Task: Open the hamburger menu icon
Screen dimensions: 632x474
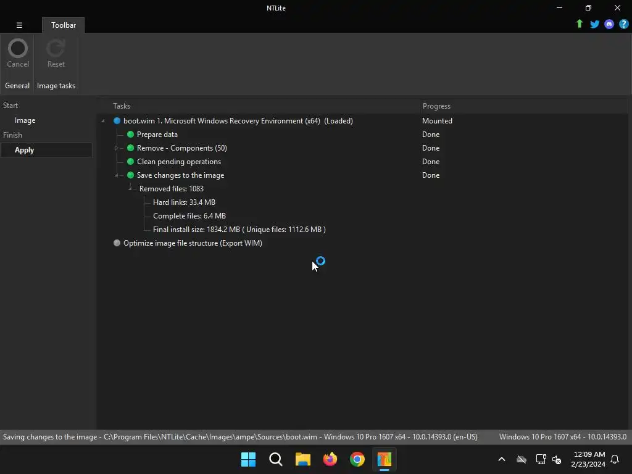Action: [x=19, y=25]
